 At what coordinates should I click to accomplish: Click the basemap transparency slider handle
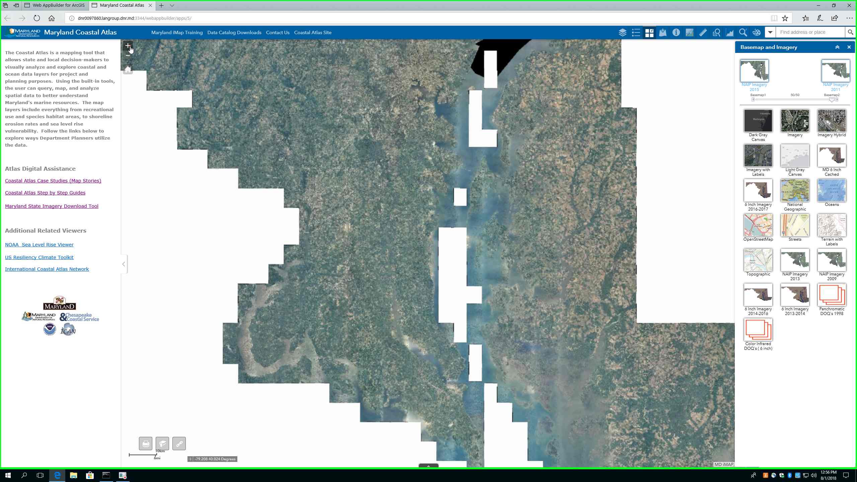(832, 100)
